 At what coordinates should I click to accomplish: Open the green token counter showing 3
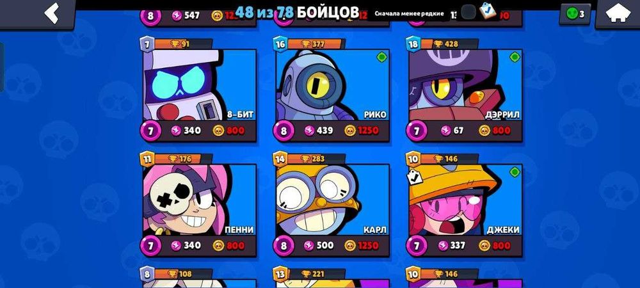pyautogui.click(x=575, y=14)
